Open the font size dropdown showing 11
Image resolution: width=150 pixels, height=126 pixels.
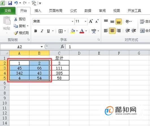(85, 21)
